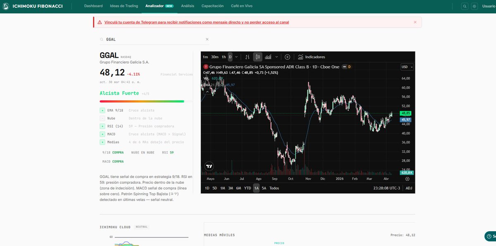Set chart range to 1D
The height and width of the screenshot is (246, 496).
[x=207, y=188]
